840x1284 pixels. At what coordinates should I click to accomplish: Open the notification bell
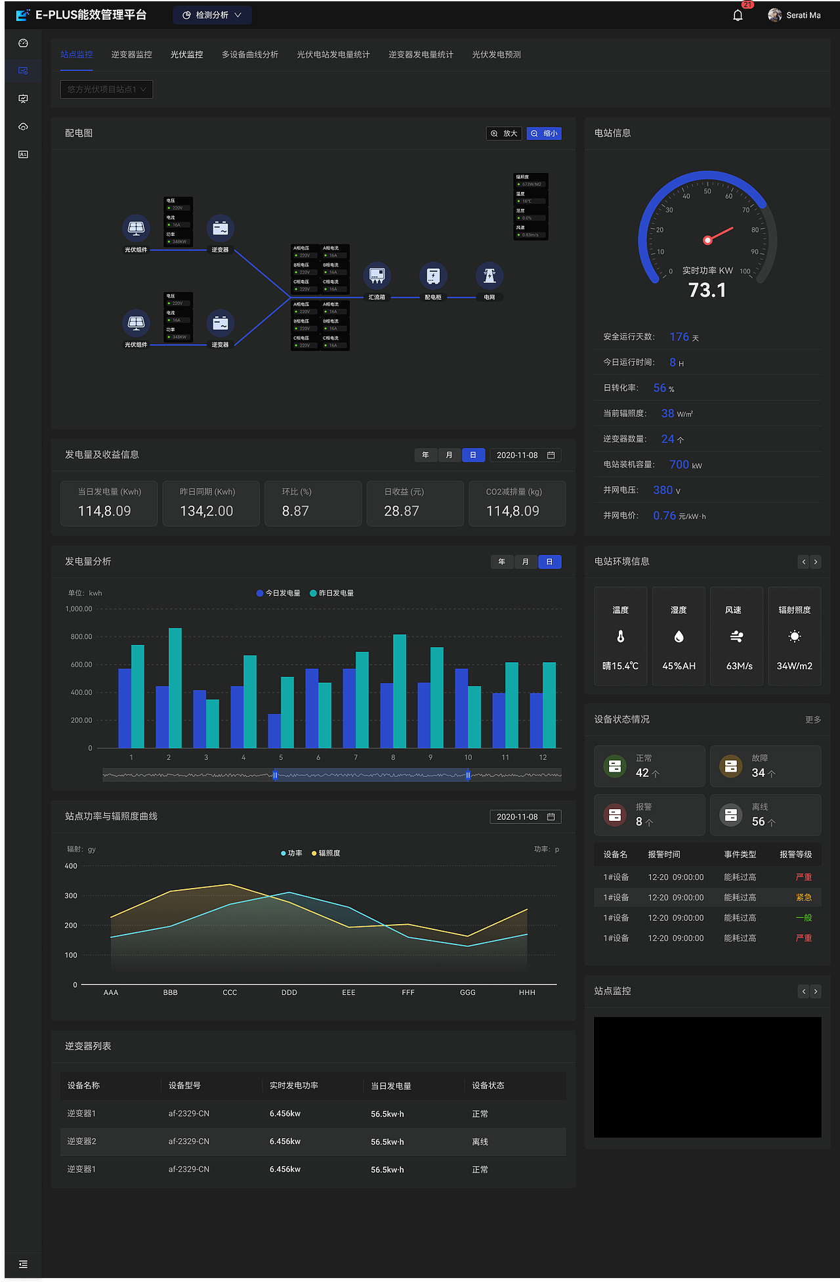(738, 15)
